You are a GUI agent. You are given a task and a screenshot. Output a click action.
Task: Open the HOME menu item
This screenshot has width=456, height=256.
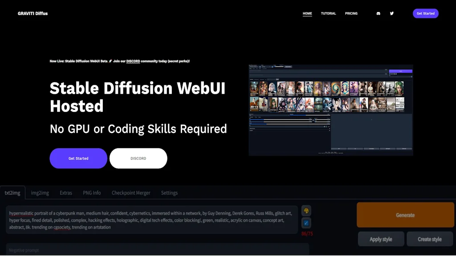(x=307, y=13)
